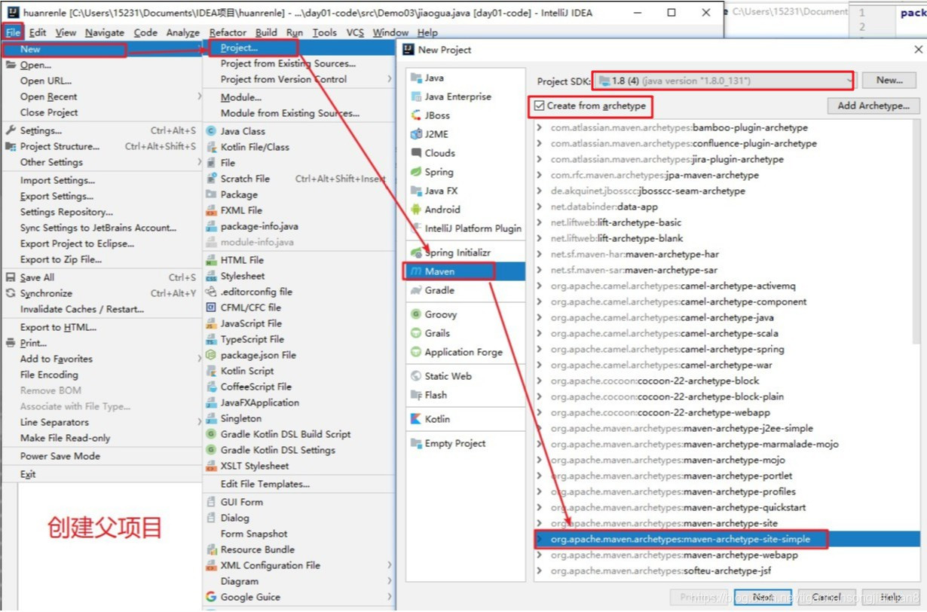Expand the camel-archetype-activemq entry

[x=540, y=286]
